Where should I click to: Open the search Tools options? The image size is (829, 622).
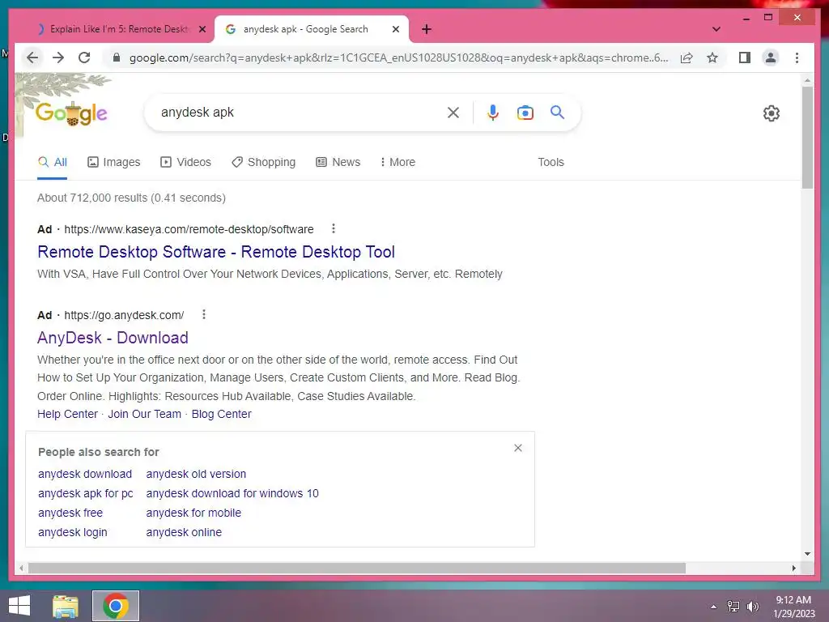(x=551, y=162)
